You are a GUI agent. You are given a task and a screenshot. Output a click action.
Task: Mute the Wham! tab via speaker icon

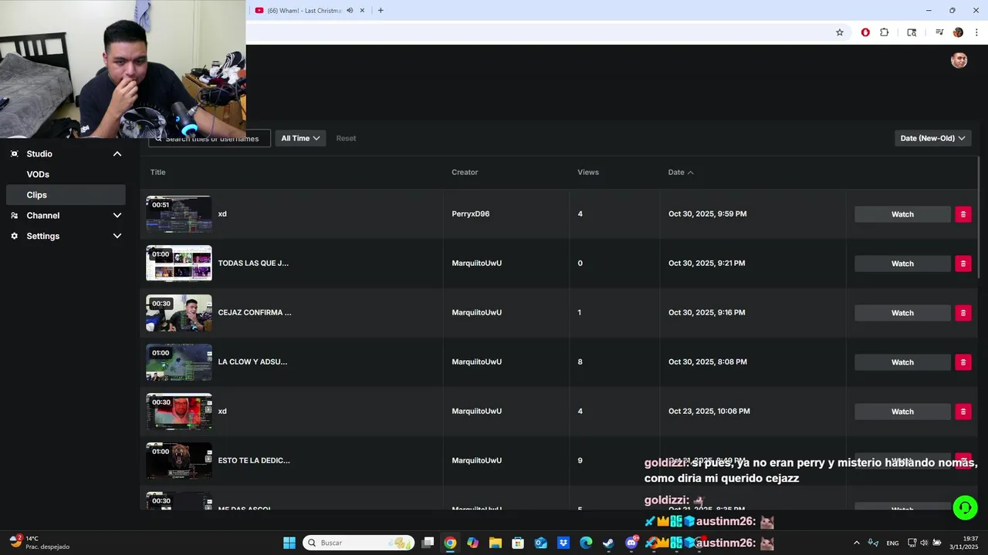[x=350, y=10]
